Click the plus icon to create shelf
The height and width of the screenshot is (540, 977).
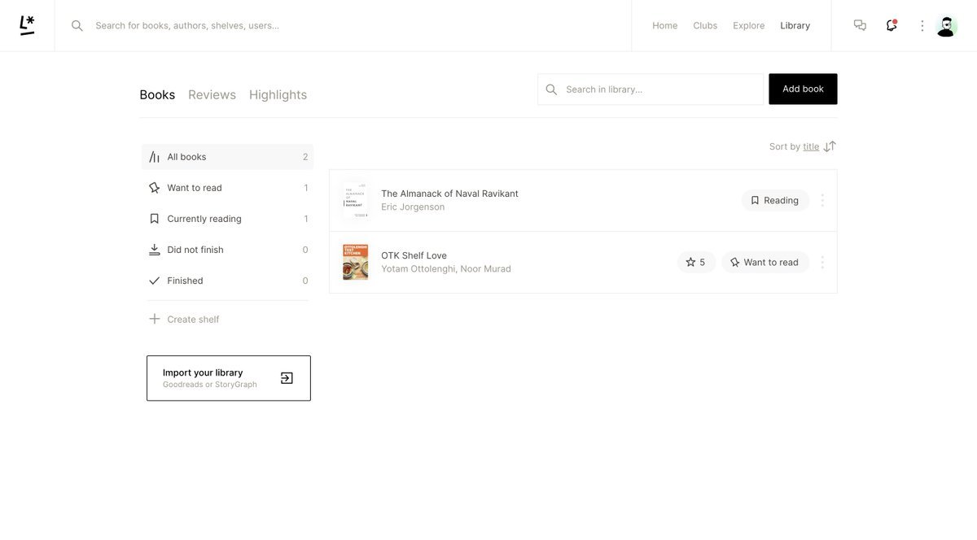(x=155, y=319)
